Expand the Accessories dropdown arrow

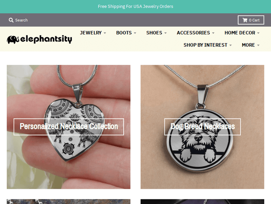point(213,33)
